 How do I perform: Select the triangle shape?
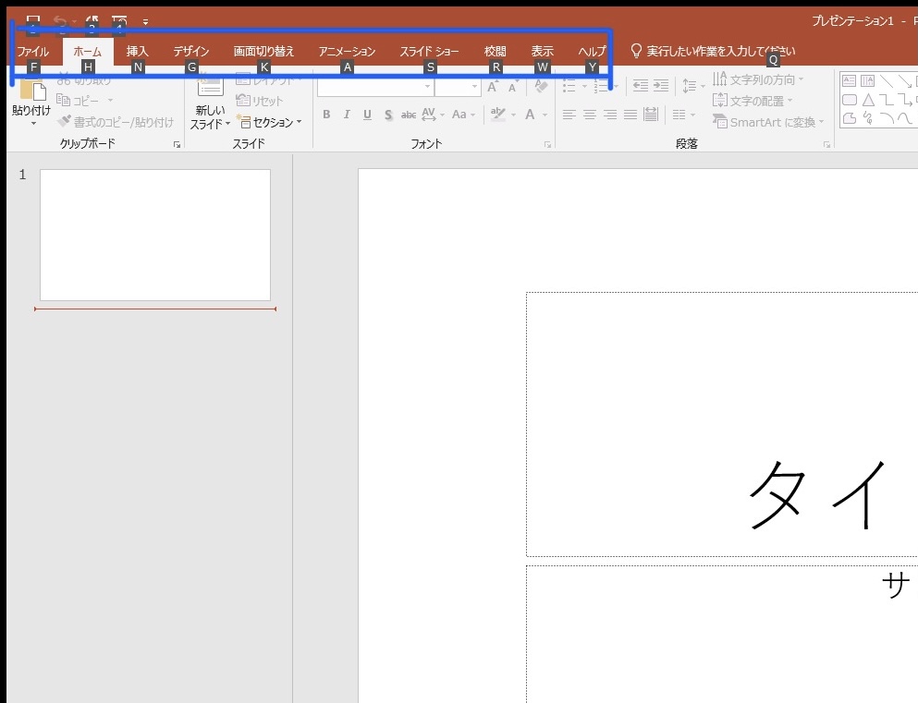[x=868, y=100]
